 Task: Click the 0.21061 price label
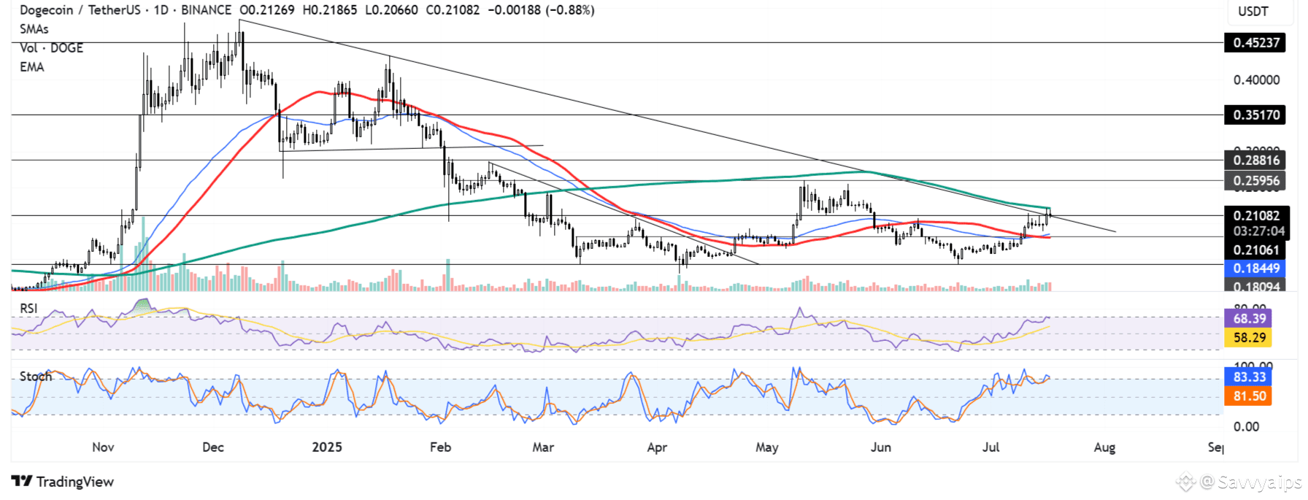[x=1256, y=250]
